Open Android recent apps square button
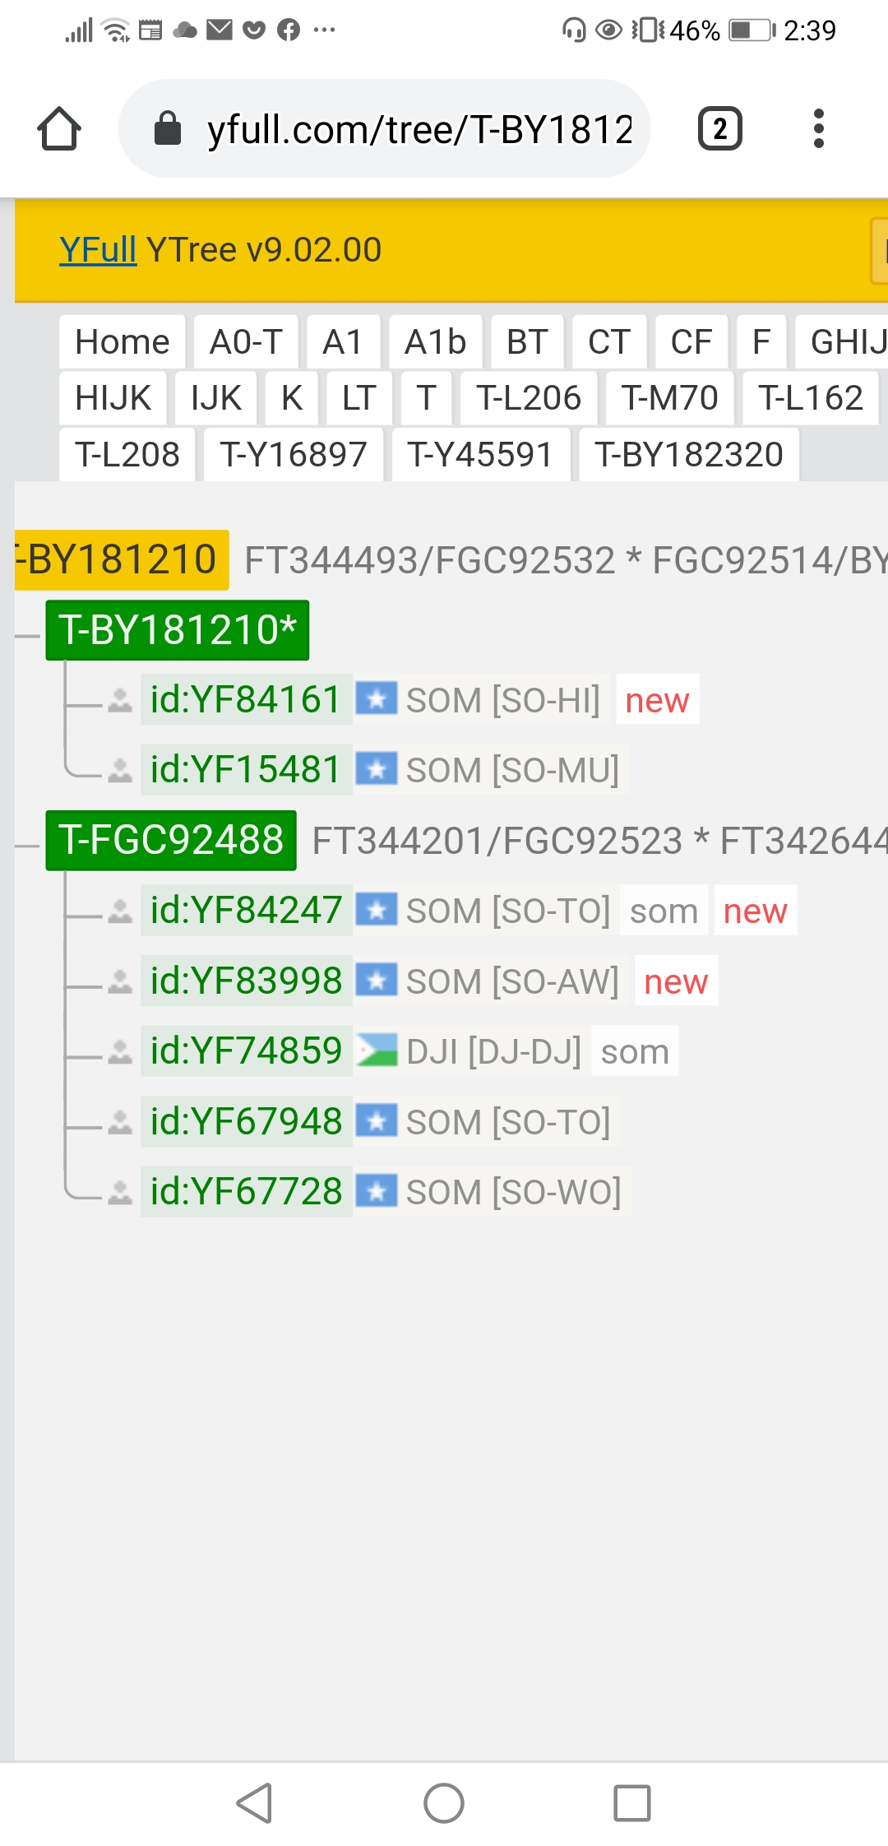This screenshot has height=1846, width=888. tap(632, 1803)
